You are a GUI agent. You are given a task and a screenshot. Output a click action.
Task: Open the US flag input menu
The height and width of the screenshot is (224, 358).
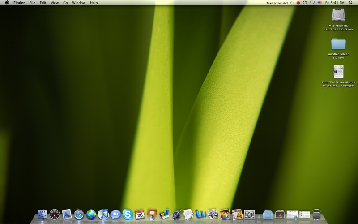320,3
